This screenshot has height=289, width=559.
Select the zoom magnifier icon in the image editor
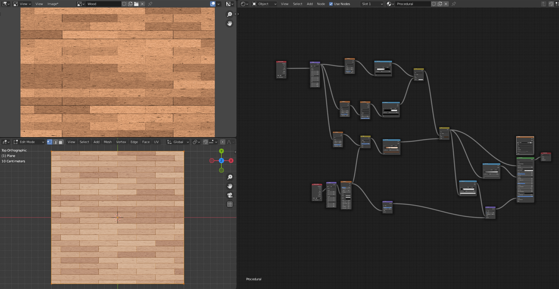[230, 14]
